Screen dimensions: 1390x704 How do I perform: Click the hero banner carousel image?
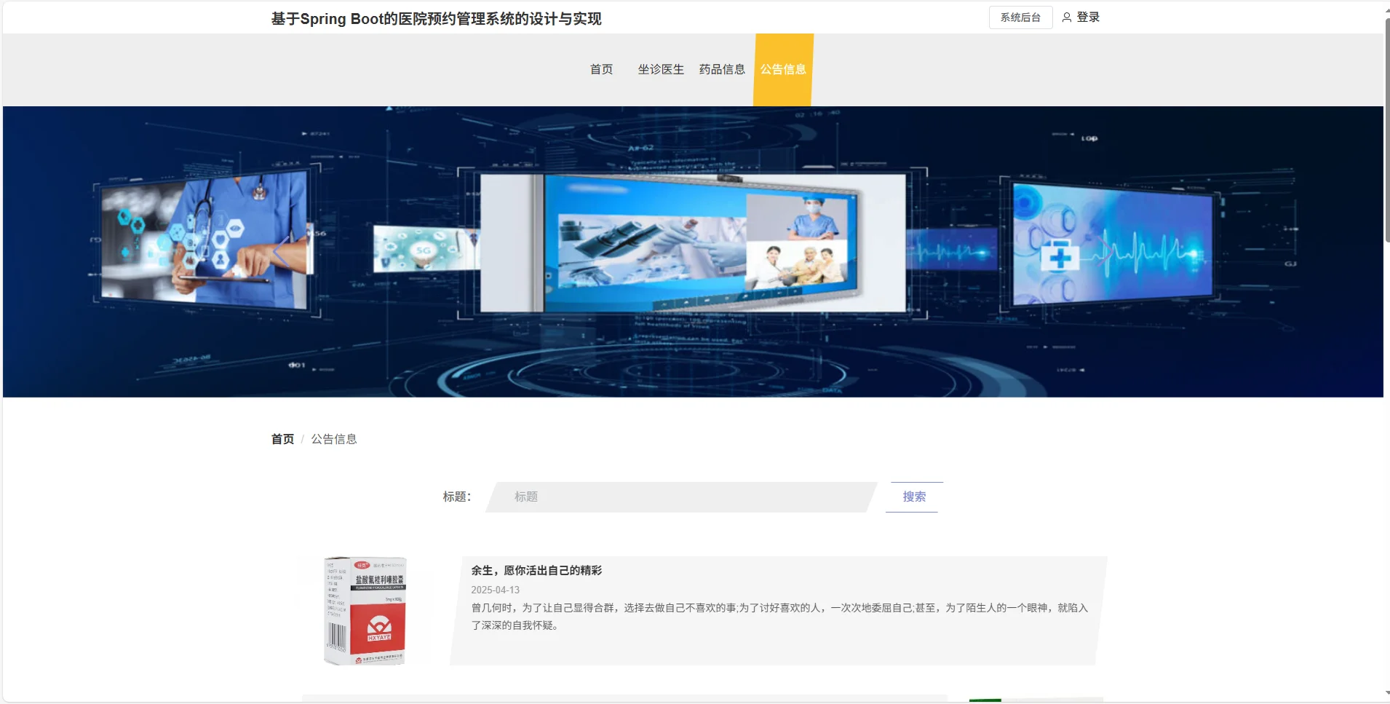click(x=691, y=251)
